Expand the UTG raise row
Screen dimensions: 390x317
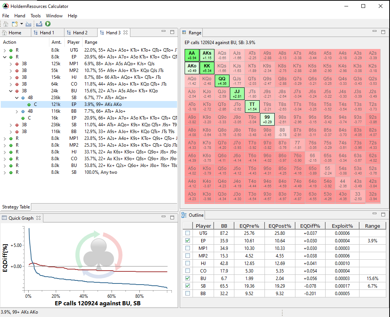coord(5,50)
